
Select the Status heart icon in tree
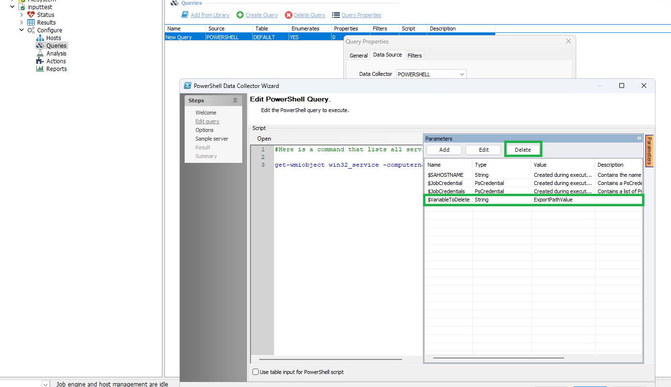(31, 15)
